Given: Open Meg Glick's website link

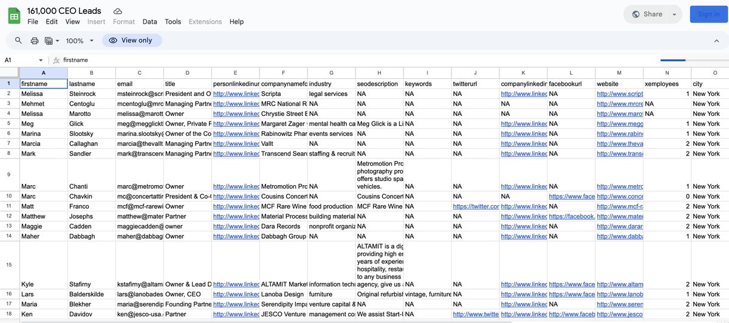Looking at the screenshot, I should tap(620, 123).
